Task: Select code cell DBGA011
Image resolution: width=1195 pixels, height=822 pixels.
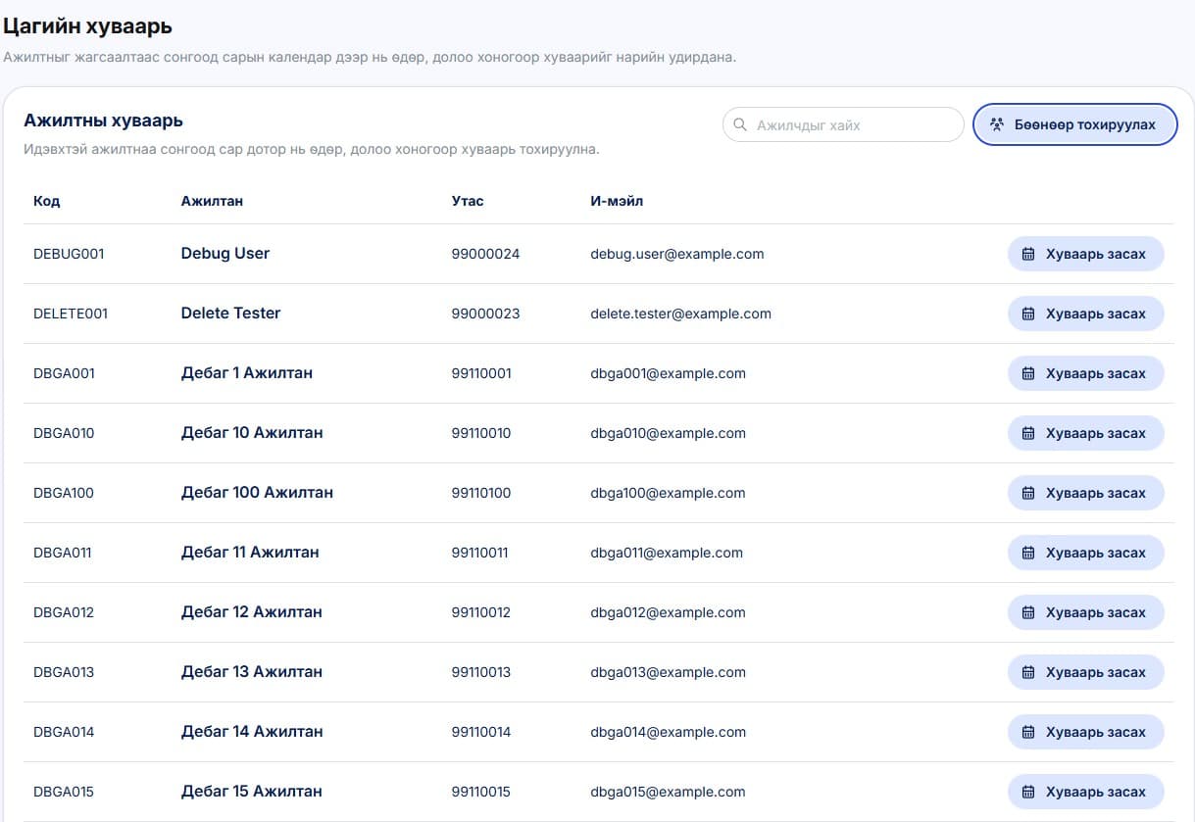Action: coord(63,553)
